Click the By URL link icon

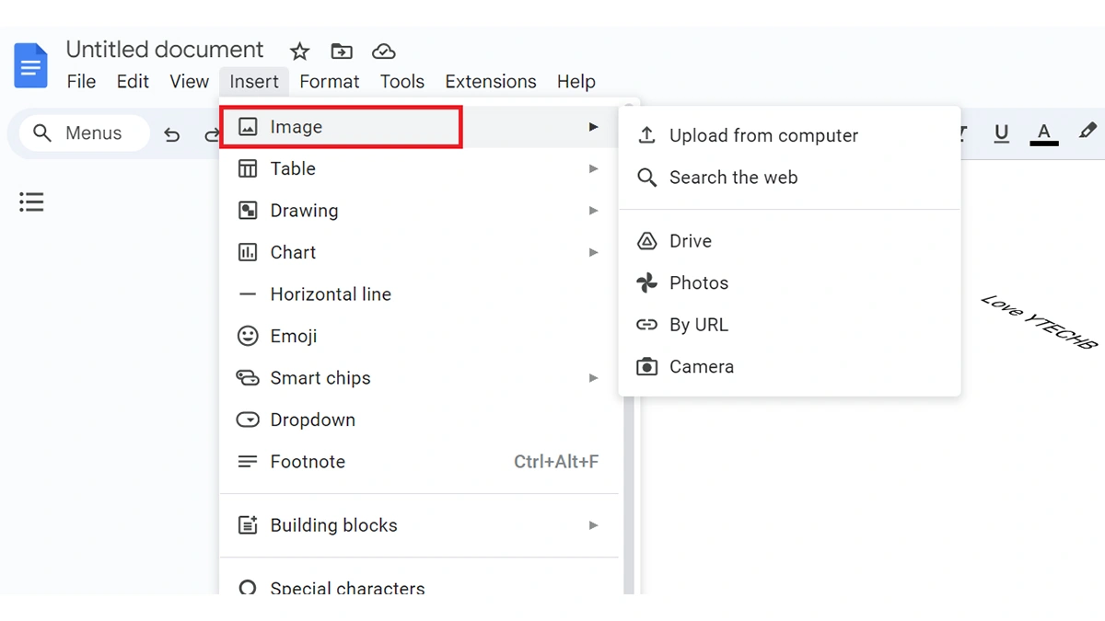[x=647, y=325]
